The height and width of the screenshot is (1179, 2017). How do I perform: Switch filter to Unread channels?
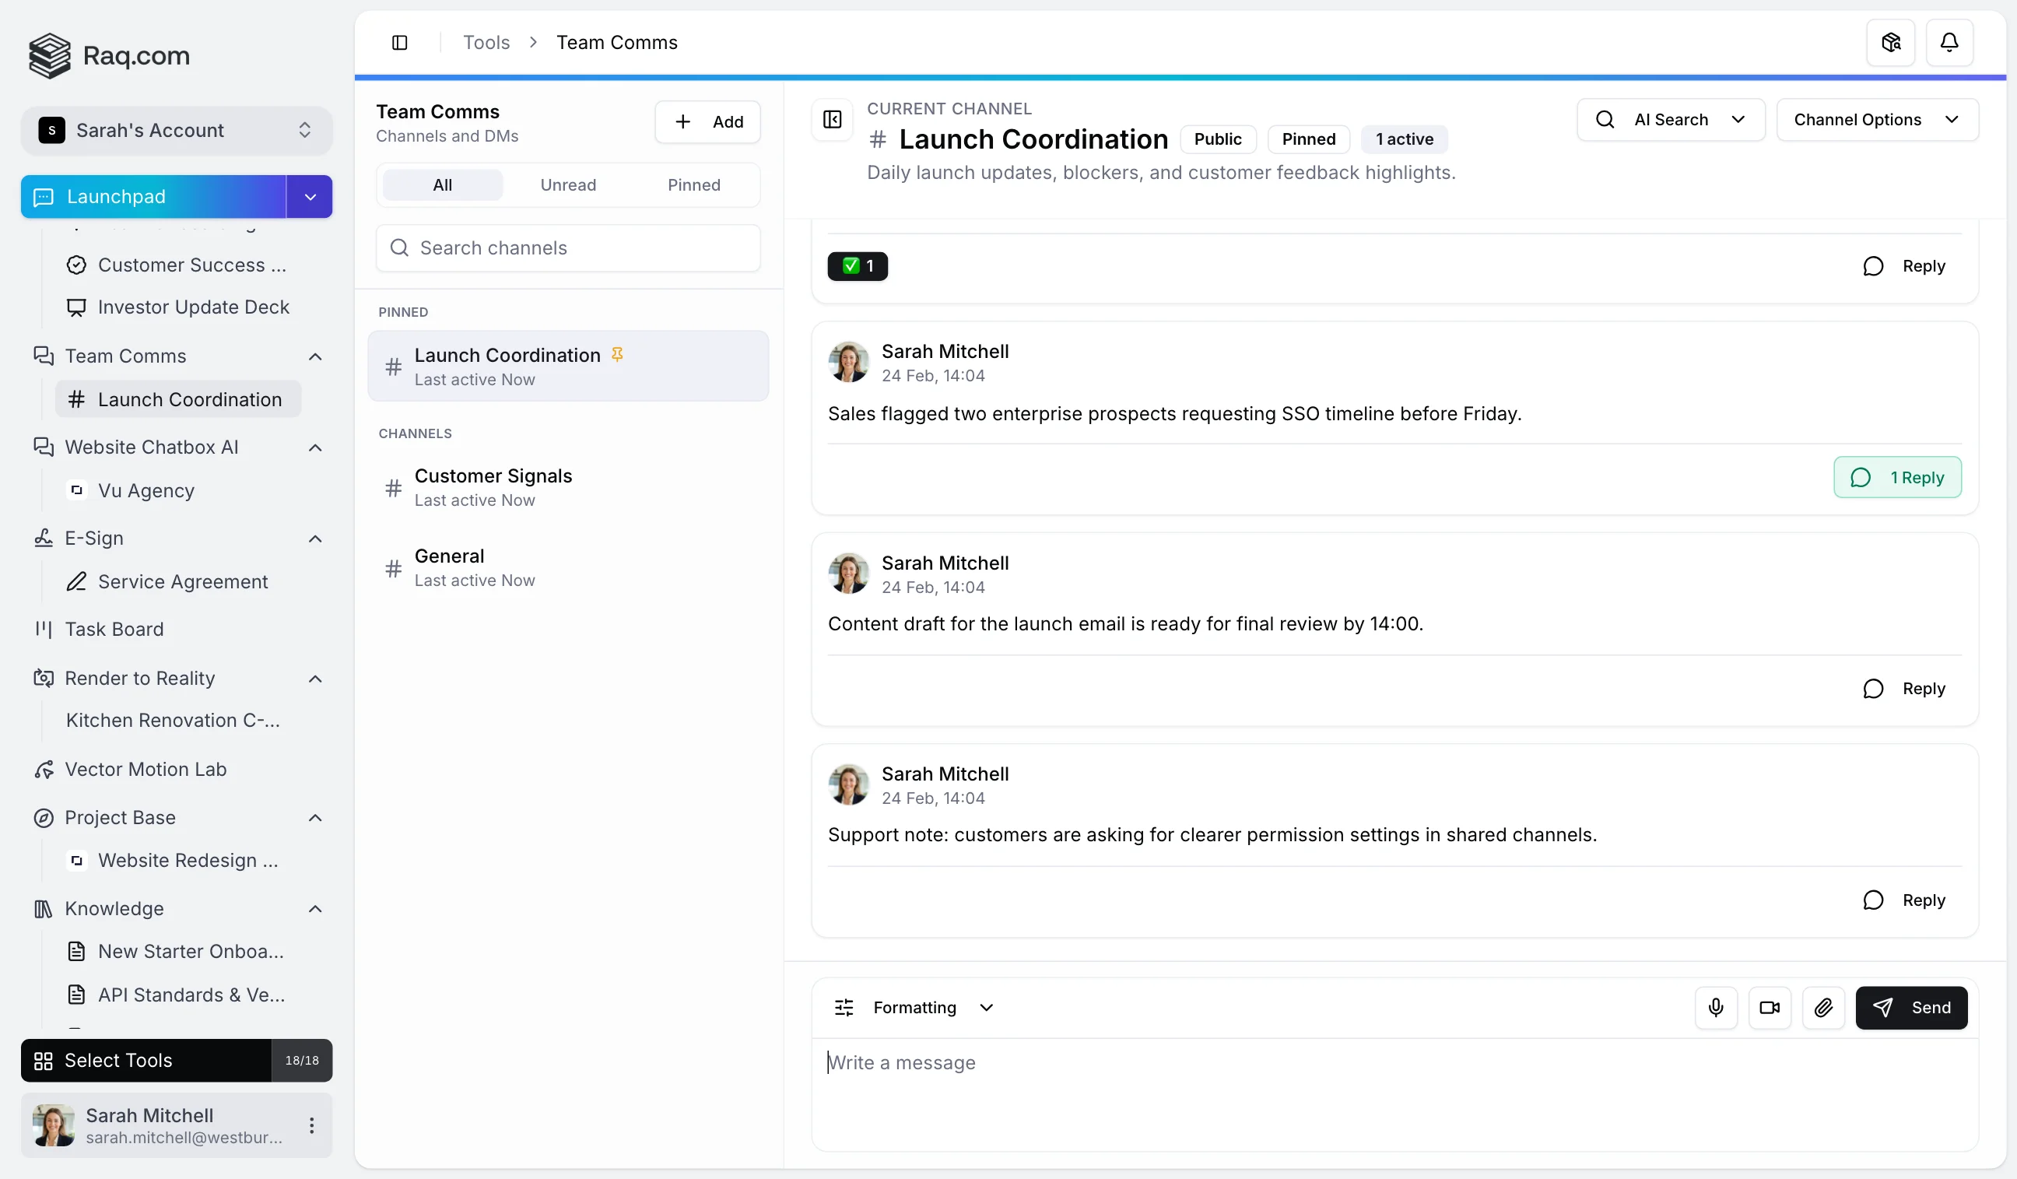click(x=567, y=185)
